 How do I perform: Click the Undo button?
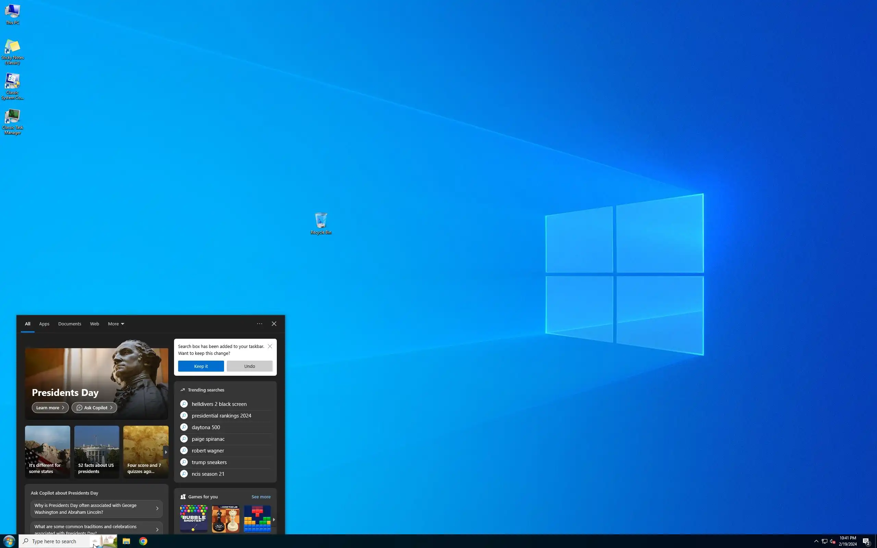(249, 366)
